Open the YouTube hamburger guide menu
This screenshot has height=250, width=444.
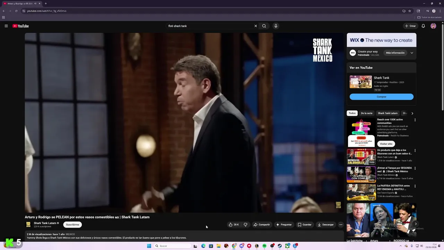(x=6, y=26)
